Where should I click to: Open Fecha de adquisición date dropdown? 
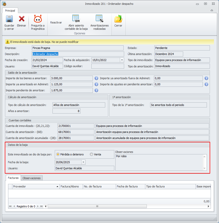pos(122,60)
